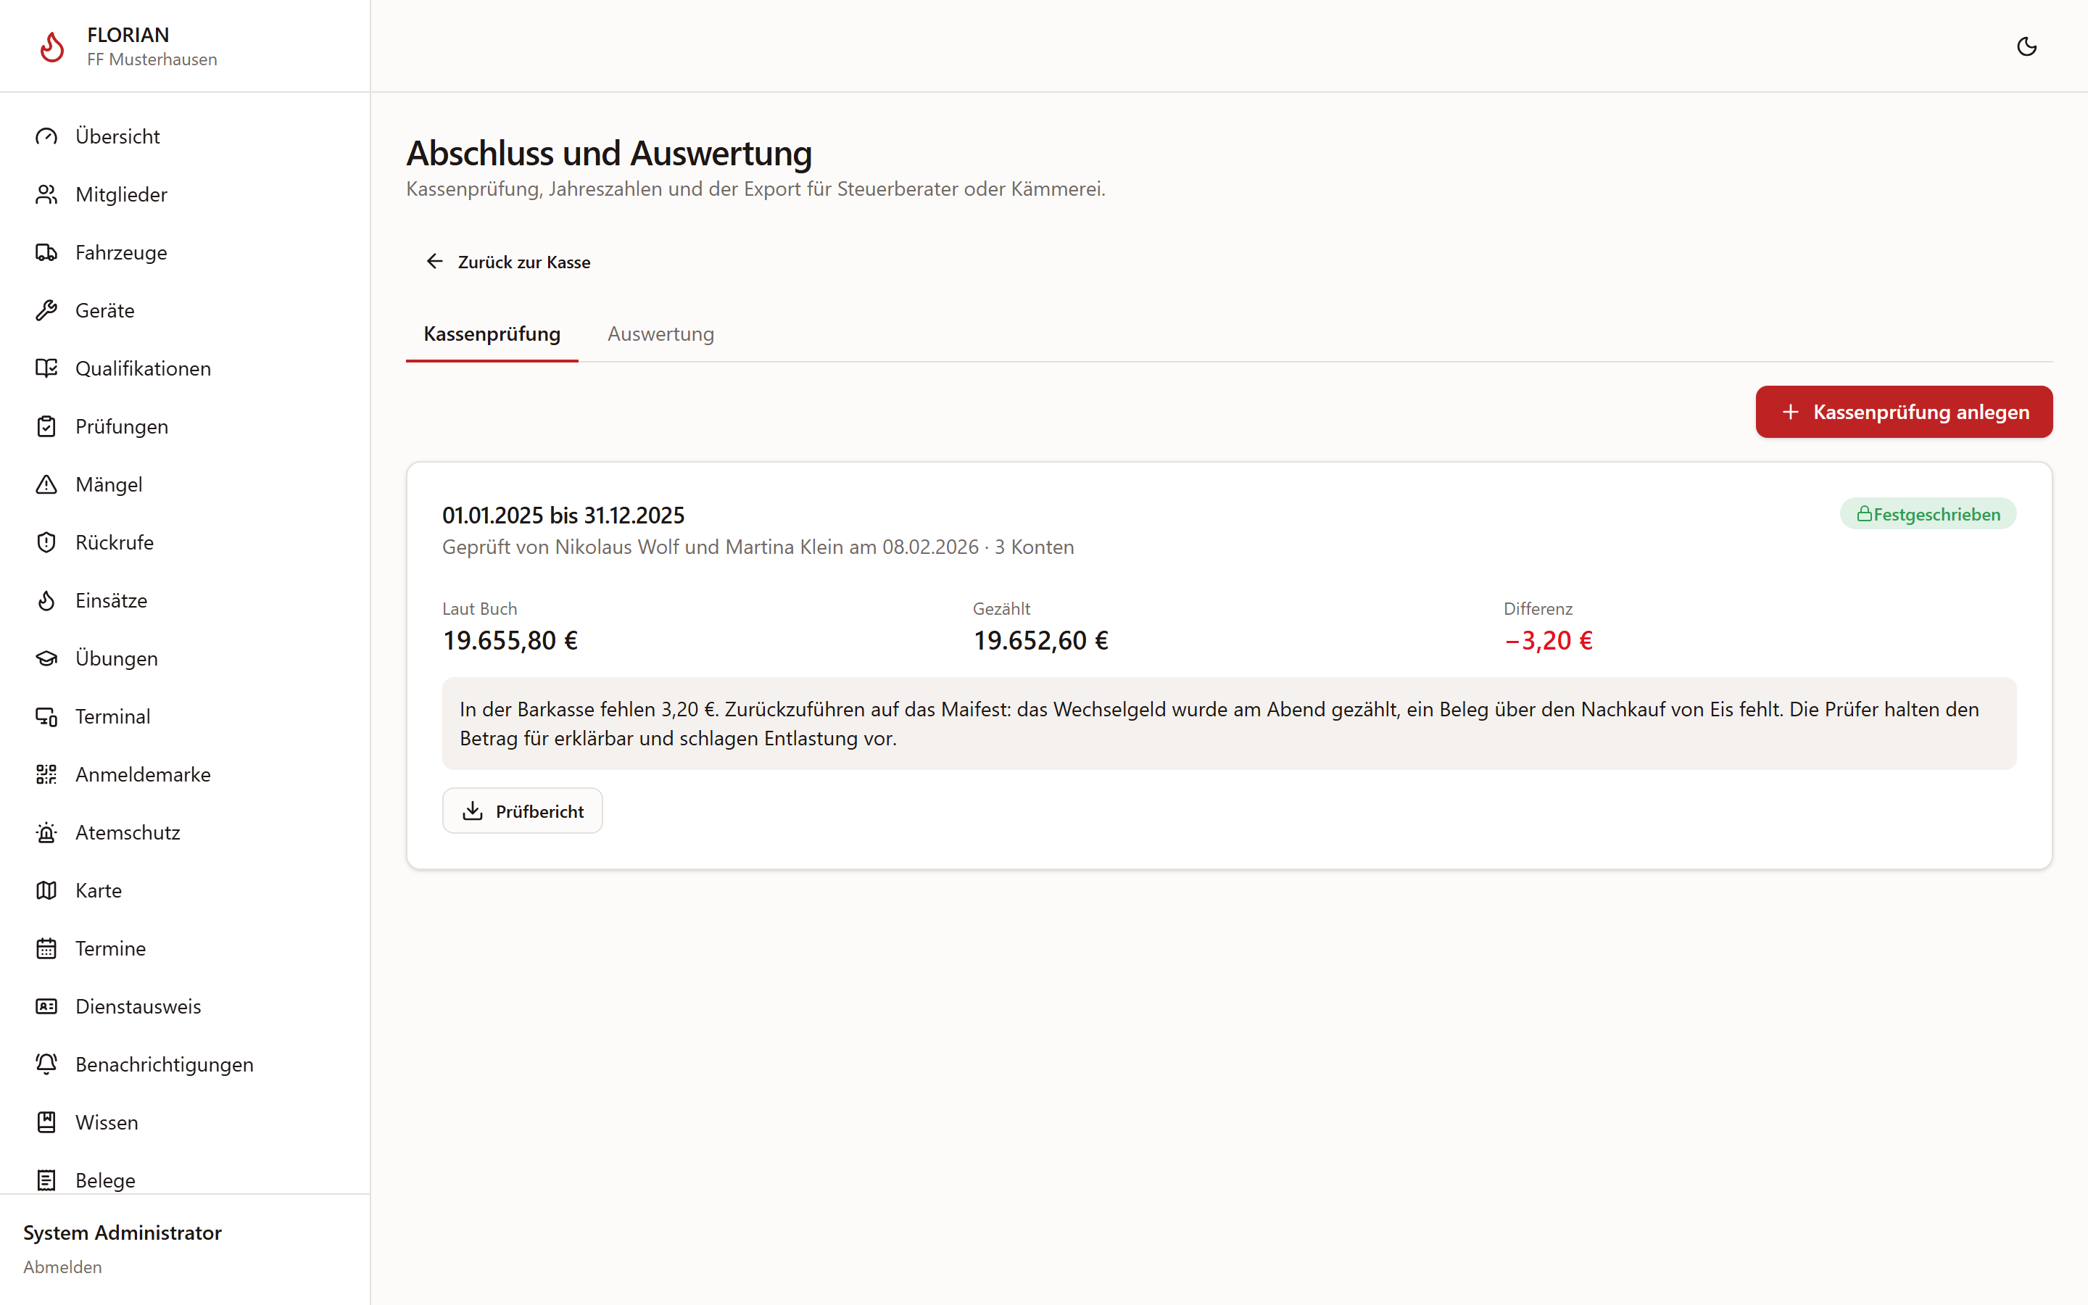Select the Kassenprüfung tab

492,334
